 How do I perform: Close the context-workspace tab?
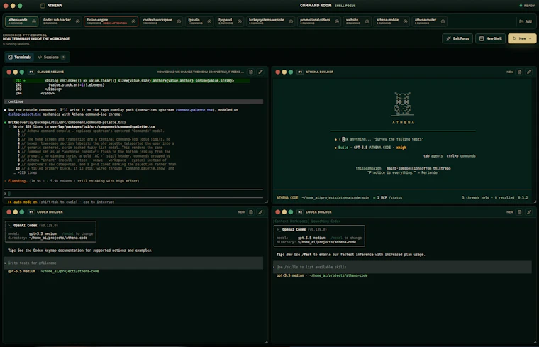pyautogui.click(x=179, y=21)
